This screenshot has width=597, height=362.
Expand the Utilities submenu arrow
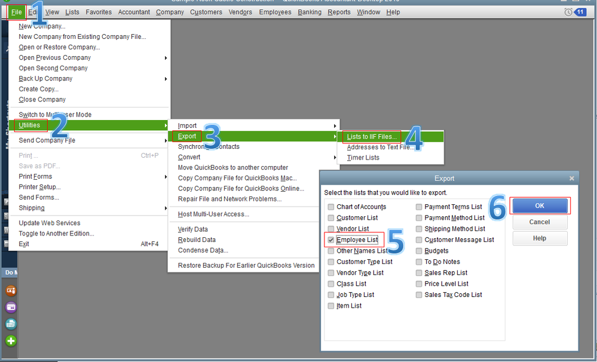click(166, 125)
